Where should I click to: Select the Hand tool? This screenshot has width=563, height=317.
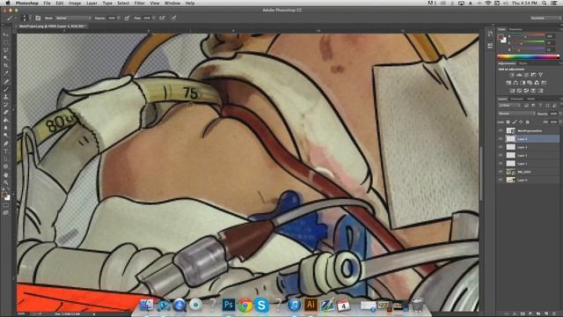(x=6, y=174)
